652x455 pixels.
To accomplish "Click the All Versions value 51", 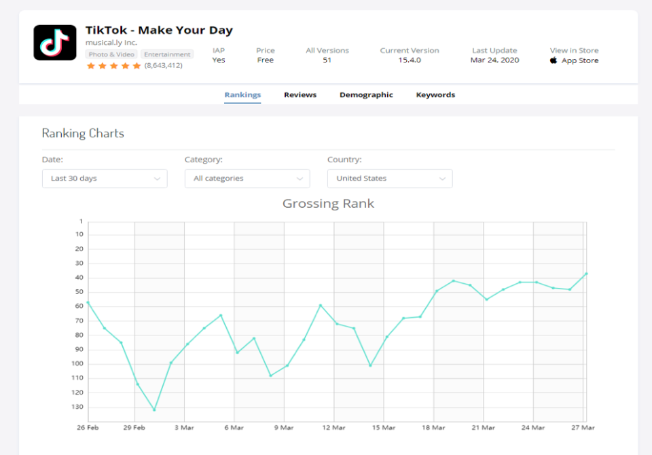I will [x=327, y=60].
